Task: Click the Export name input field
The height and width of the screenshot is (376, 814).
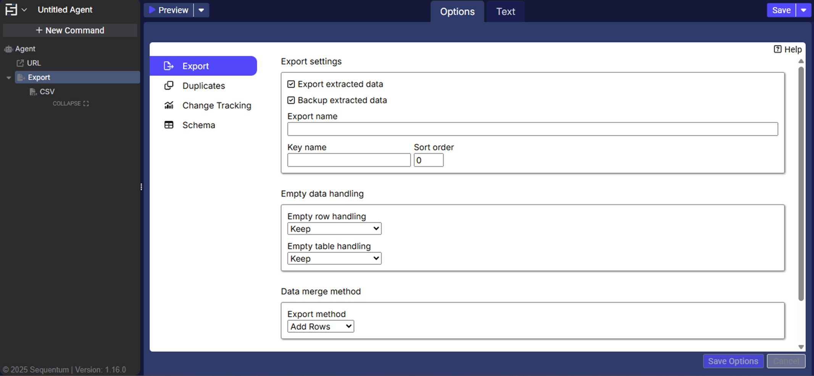Action: (x=532, y=129)
